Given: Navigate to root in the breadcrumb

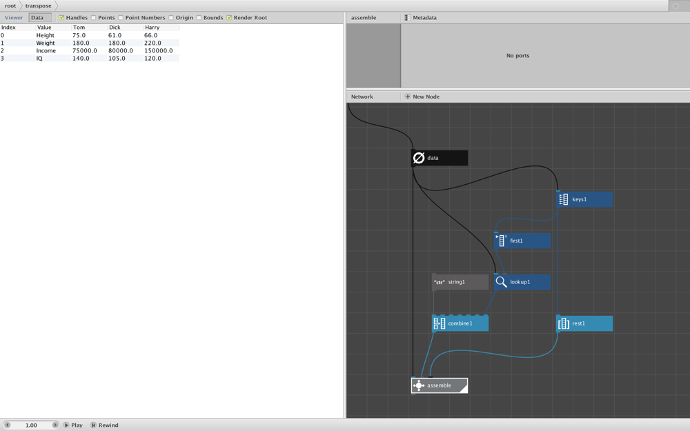Looking at the screenshot, I should click(10, 6).
